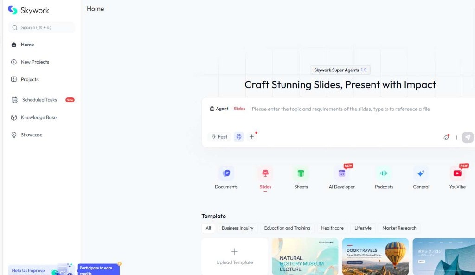Open the Slides agent icon

pos(265,173)
